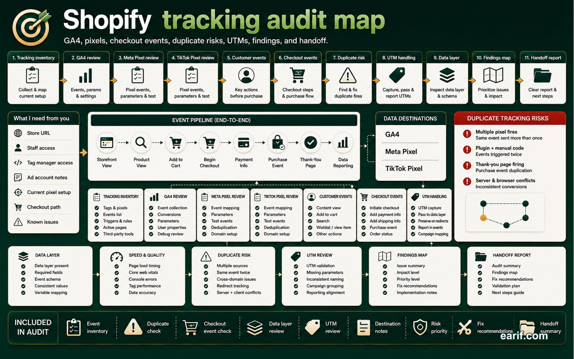The image size is (574, 359).
Task: Click the folder icon in Handoff report card
Action: (542, 75)
